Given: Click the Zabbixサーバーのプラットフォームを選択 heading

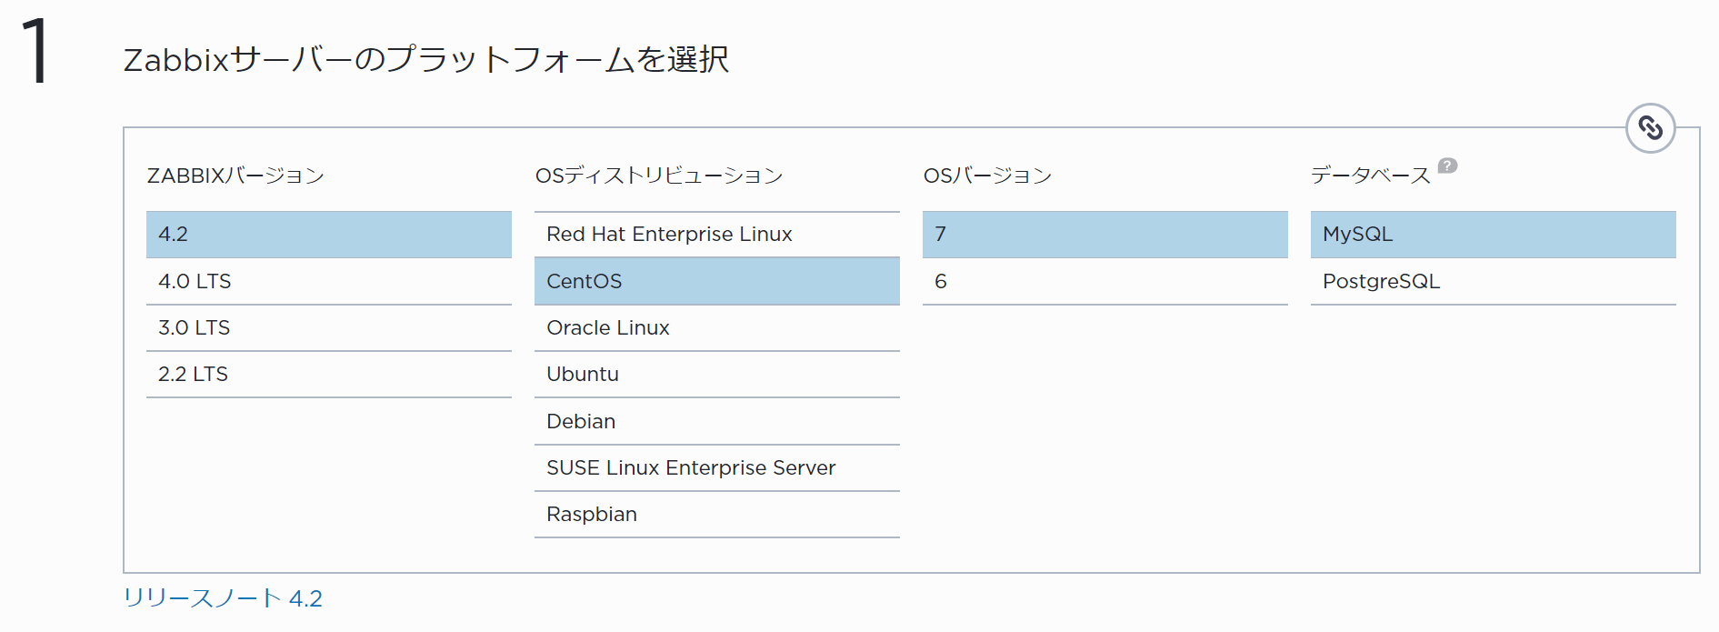Looking at the screenshot, I should [425, 60].
